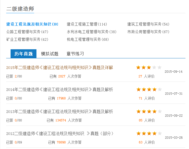Screen dimensions: 189x149
Task: Switch to the 章节练习 tab
Action: point(75,54)
